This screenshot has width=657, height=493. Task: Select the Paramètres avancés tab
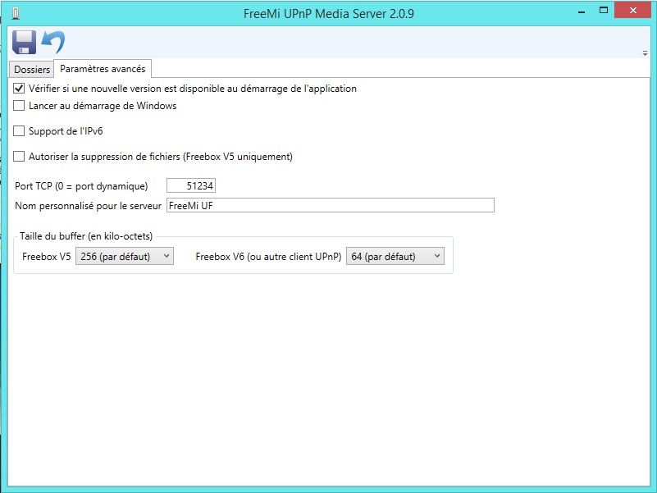coord(103,69)
